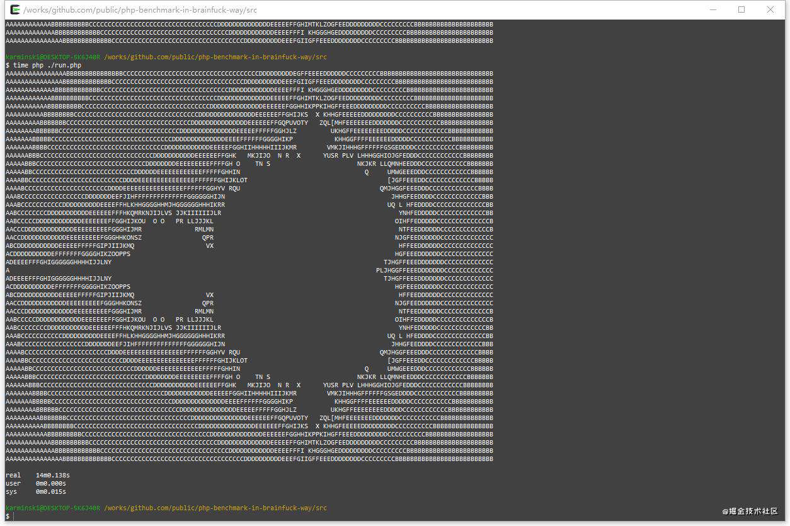Click the Cmder icon in the title bar

[15, 9]
